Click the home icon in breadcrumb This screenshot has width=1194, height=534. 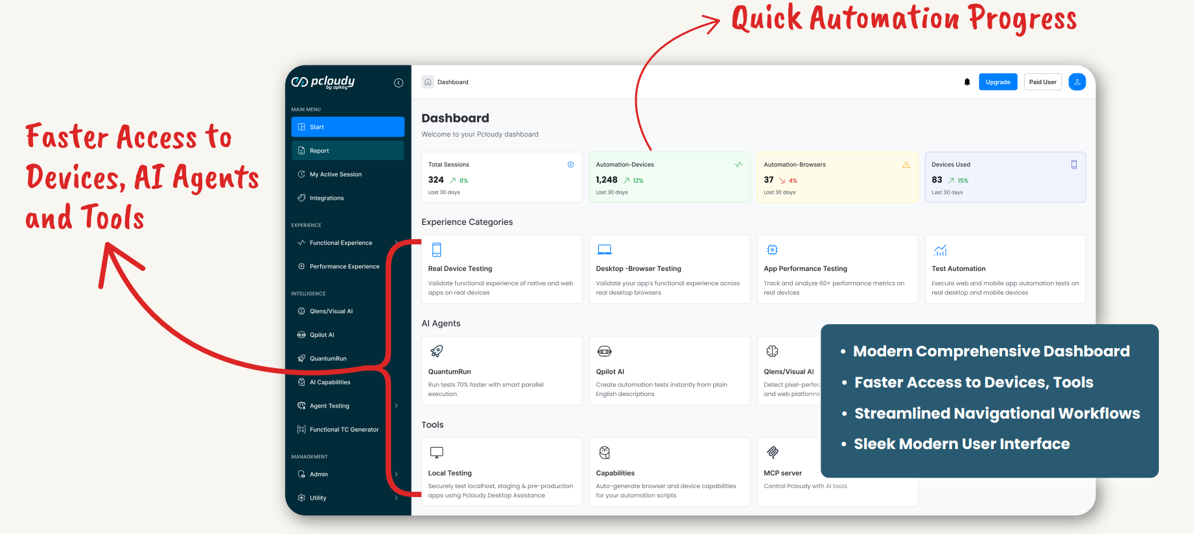click(428, 82)
